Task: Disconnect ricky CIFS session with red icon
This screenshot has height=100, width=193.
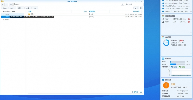Action: coord(189,22)
